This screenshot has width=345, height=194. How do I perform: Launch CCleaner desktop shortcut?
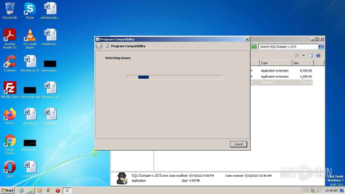(x=10, y=64)
